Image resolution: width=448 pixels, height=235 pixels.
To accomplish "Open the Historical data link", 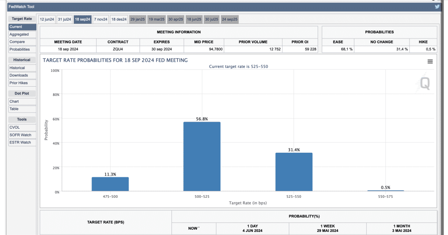I will (x=22, y=68).
